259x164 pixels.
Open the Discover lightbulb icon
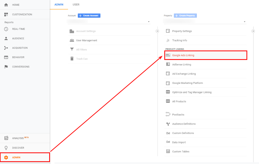pyautogui.click(x=6, y=148)
